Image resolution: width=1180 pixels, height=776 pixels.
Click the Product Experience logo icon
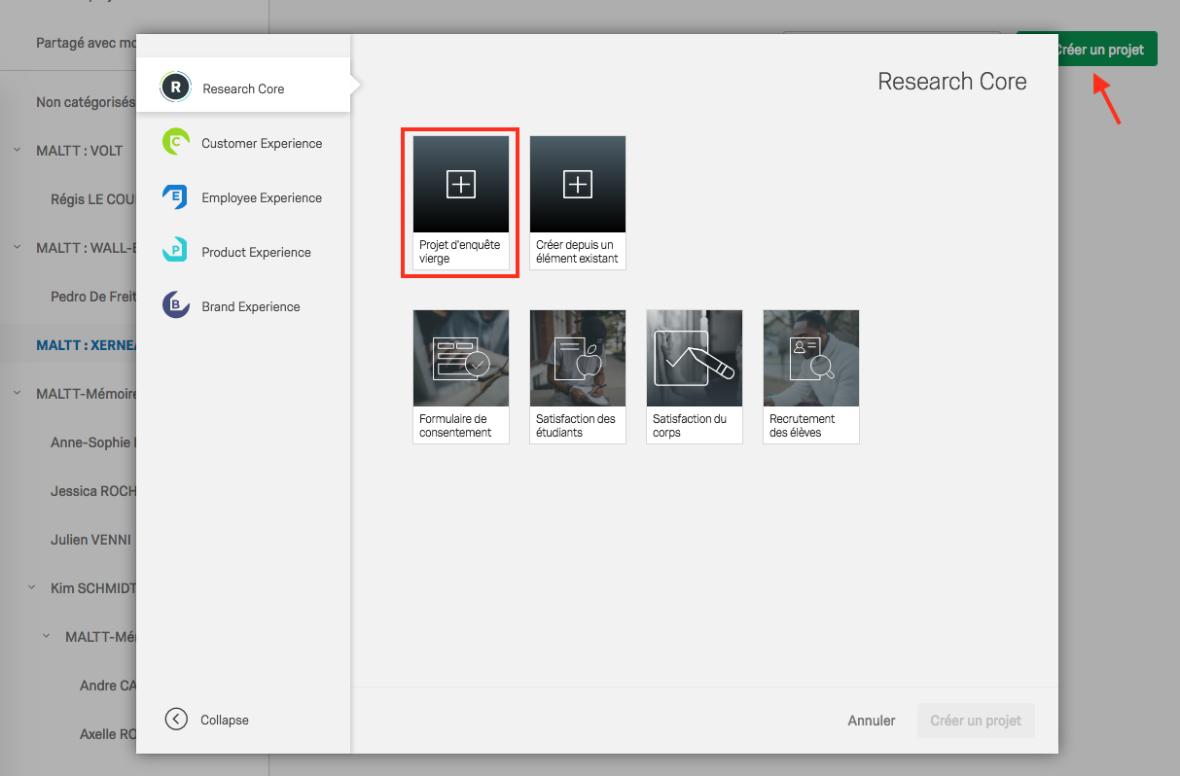(175, 251)
